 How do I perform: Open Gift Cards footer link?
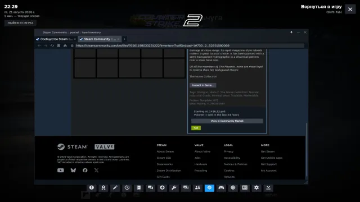pyautogui.click(x=163, y=177)
